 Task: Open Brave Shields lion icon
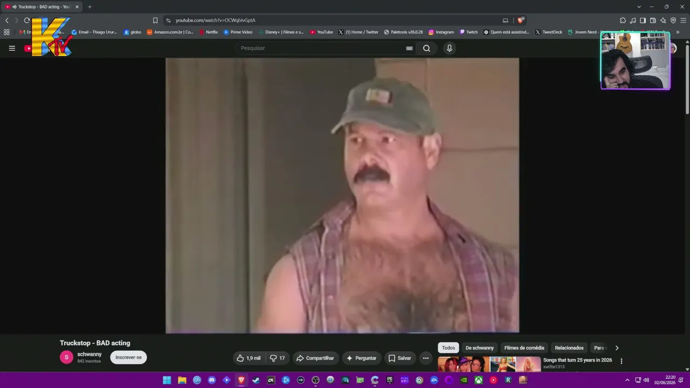520,20
